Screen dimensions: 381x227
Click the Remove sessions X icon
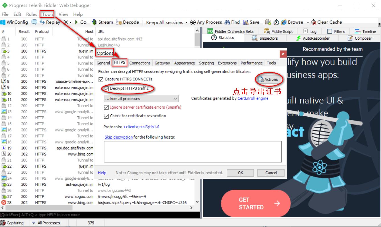click(x=66, y=22)
